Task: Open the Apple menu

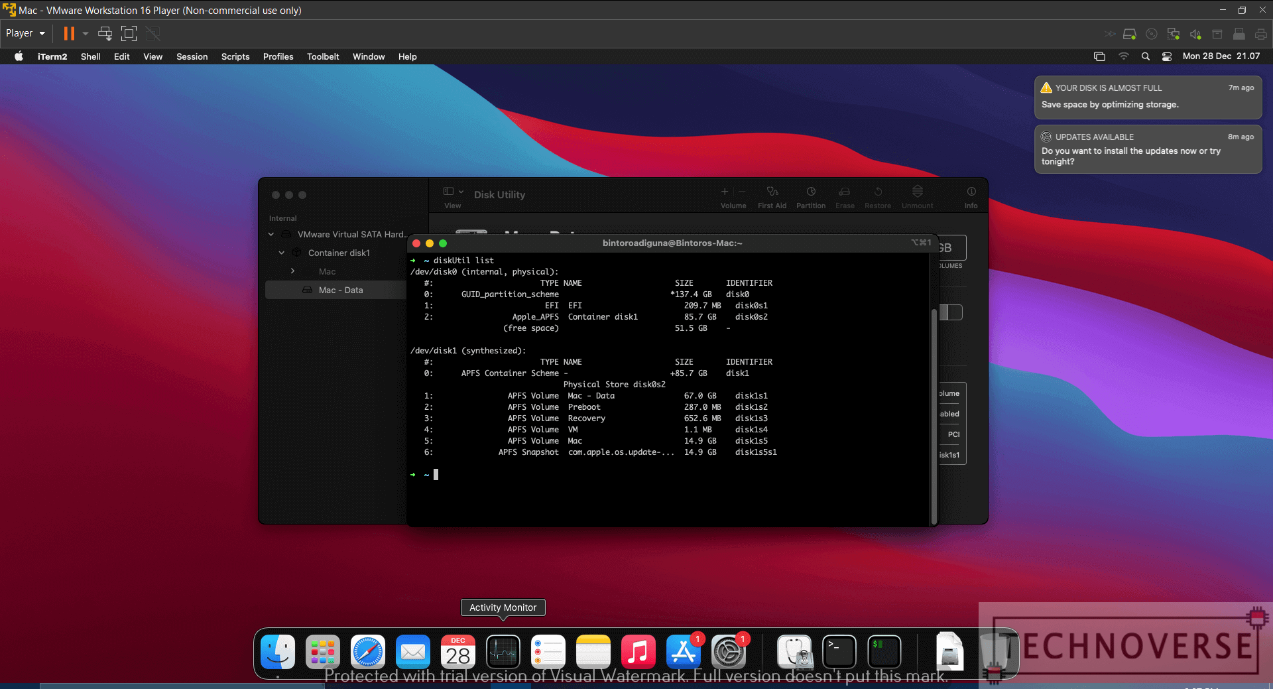Action: pyautogui.click(x=19, y=56)
